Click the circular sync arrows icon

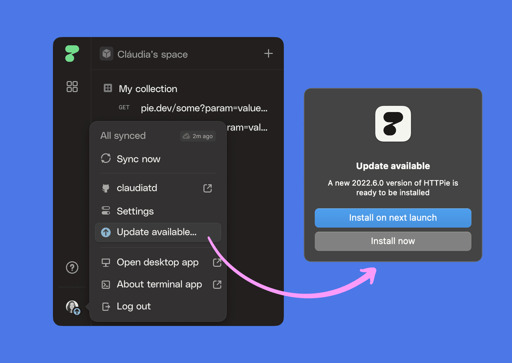tap(105, 159)
